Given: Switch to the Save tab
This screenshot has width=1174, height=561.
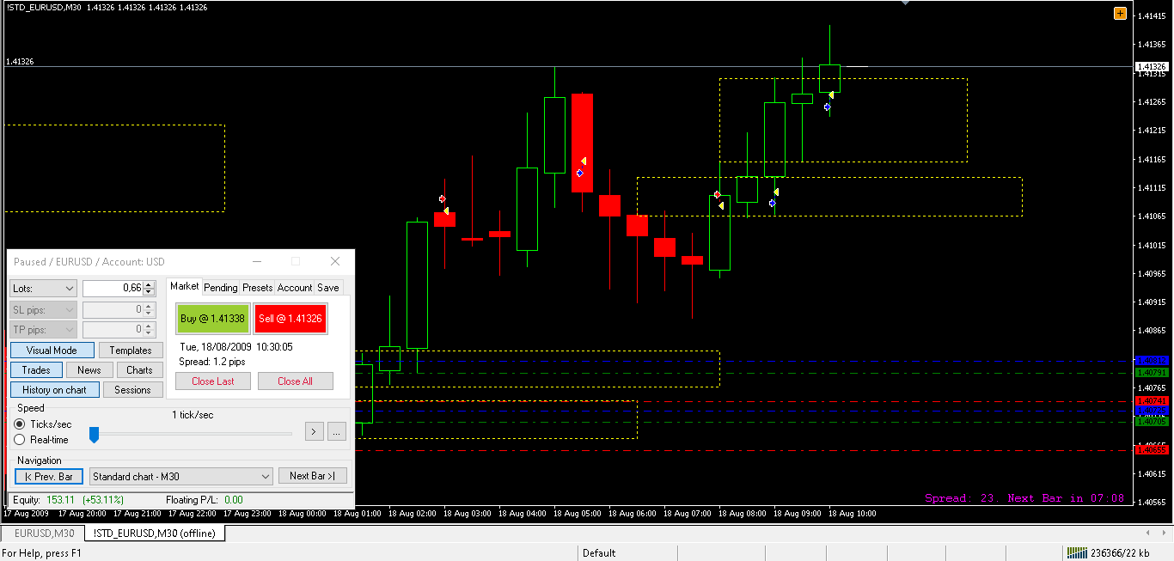Looking at the screenshot, I should point(328,288).
